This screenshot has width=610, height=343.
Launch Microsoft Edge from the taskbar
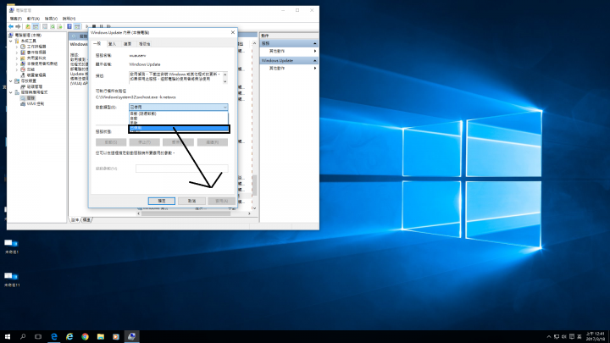point(54,337)
